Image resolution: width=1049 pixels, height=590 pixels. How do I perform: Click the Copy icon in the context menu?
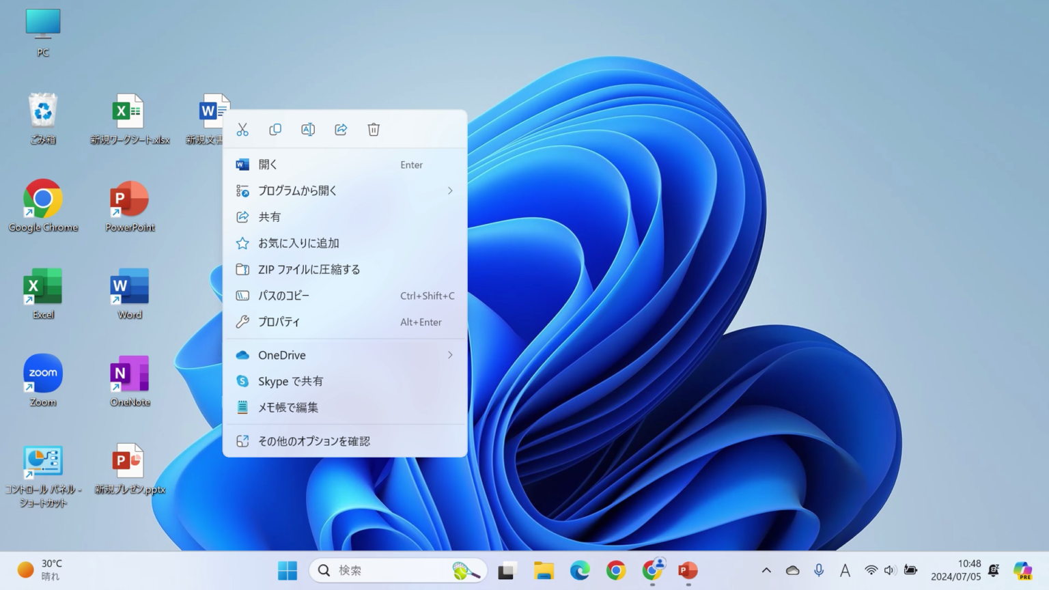(x=275, y=129)
